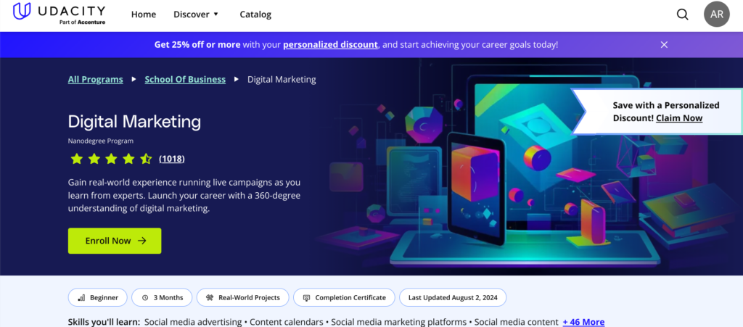Click the Claim Now link
Viewport: 743px width, 327px height.
(x=678, y=118)
